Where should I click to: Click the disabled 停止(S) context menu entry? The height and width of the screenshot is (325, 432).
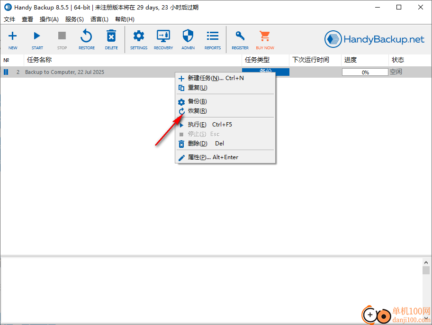225,134
